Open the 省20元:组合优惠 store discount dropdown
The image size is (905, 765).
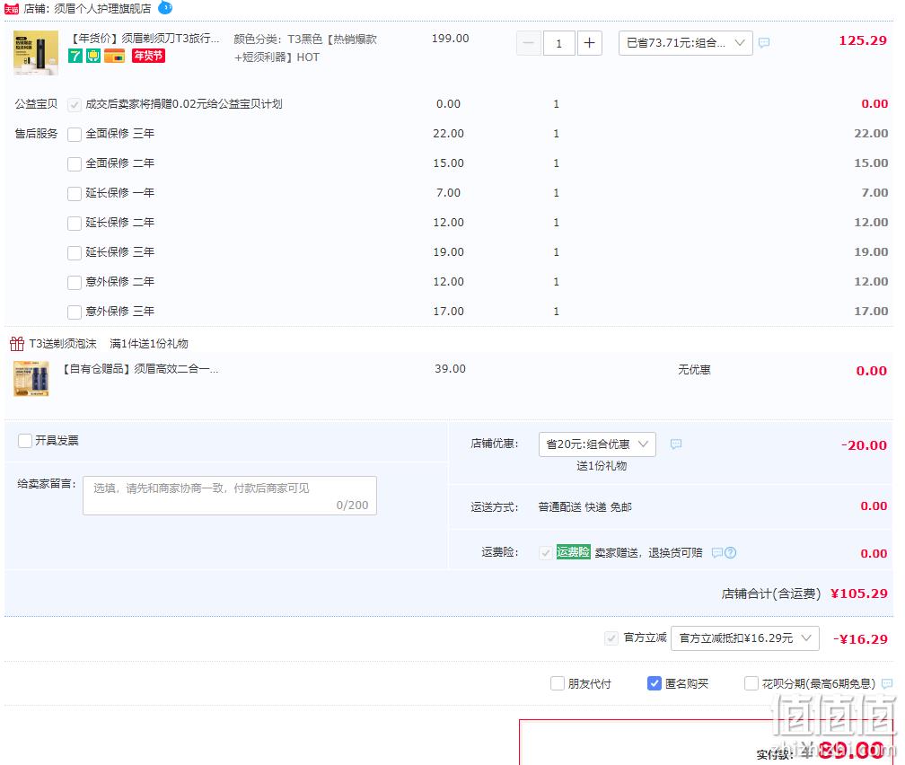coord(597,444)
